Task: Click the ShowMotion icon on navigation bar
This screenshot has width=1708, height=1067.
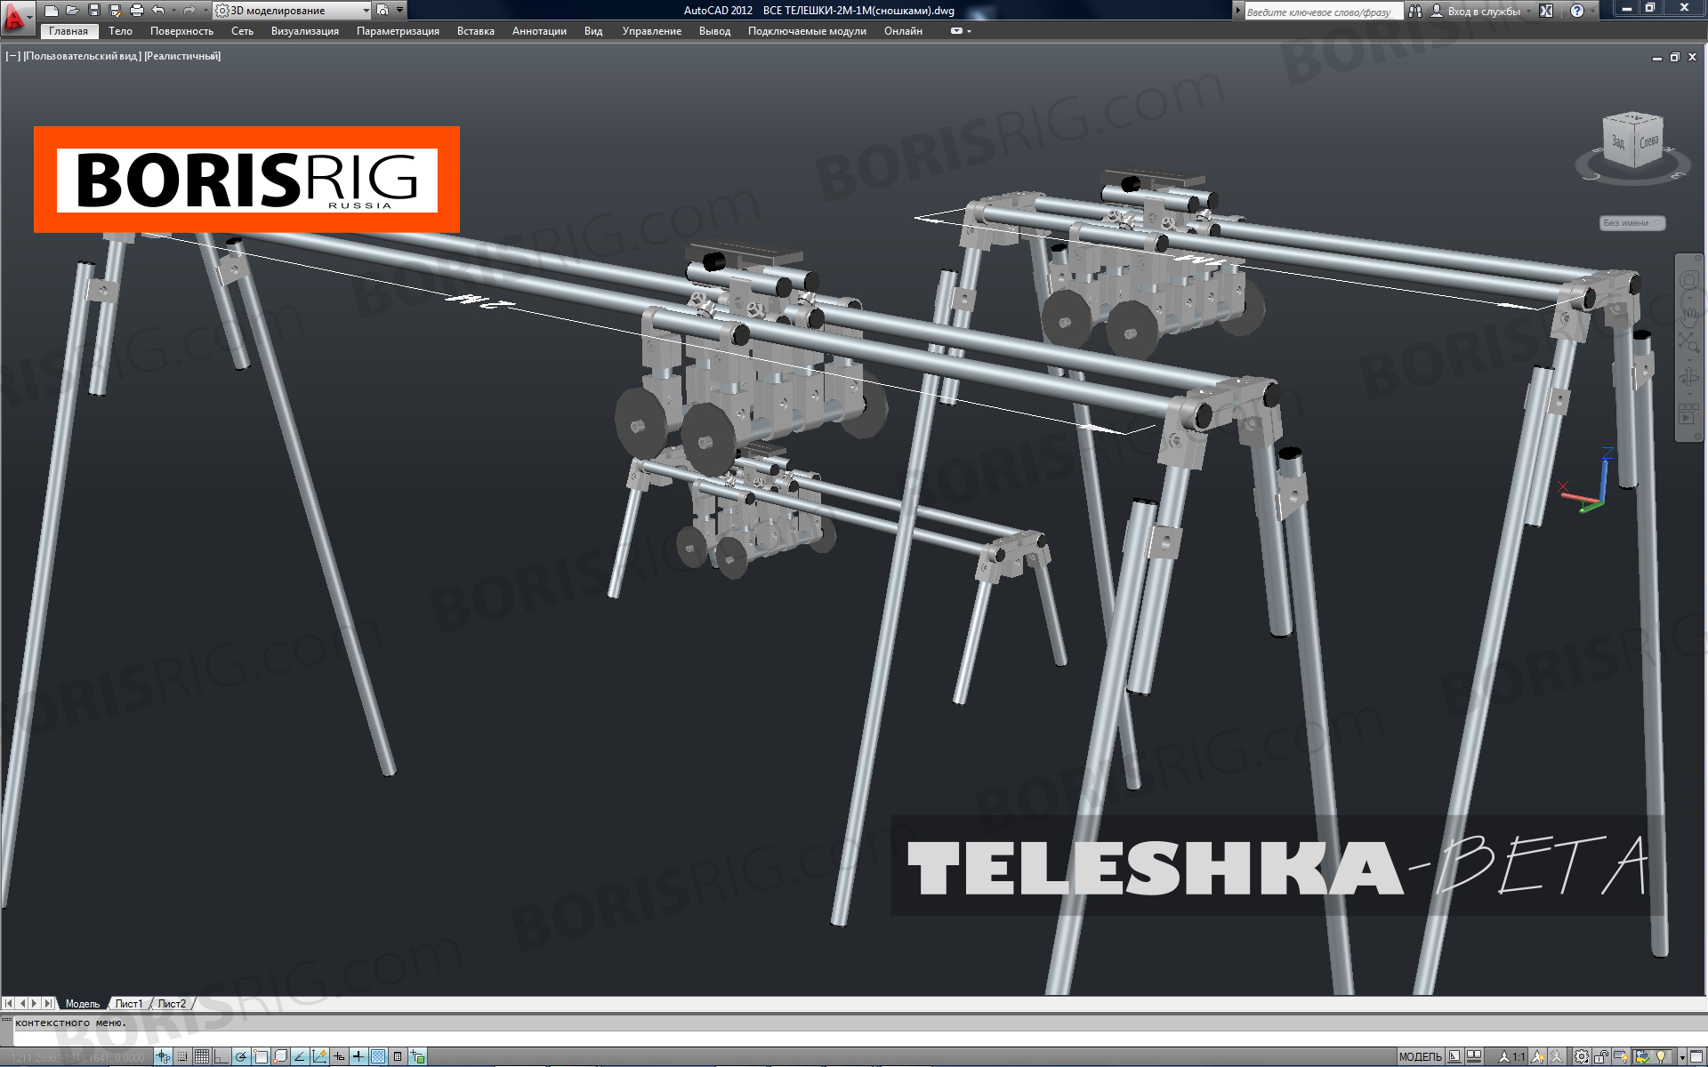Action: point(1688,413)
